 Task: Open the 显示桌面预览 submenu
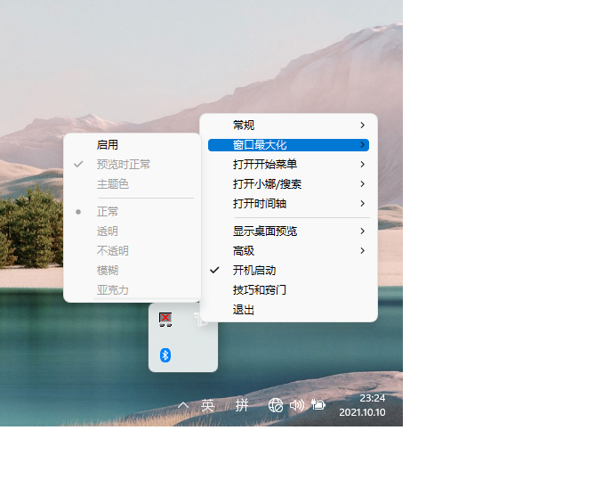288,231
